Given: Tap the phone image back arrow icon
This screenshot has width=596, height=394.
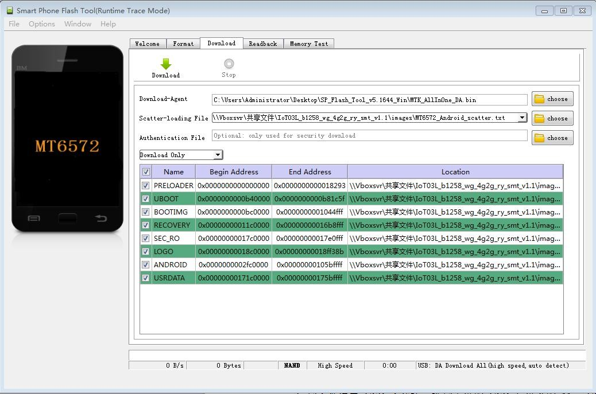Looking at the screenshot, I should [100, 218].
